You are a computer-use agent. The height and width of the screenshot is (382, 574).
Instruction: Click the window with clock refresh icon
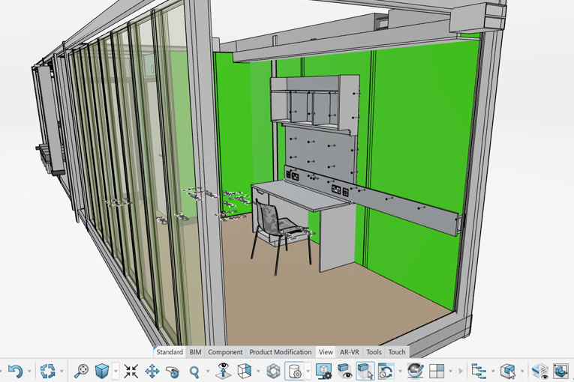tap(386, 371)
